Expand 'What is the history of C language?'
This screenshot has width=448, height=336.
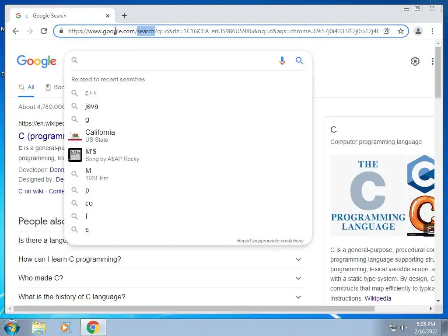click(161, 297)
